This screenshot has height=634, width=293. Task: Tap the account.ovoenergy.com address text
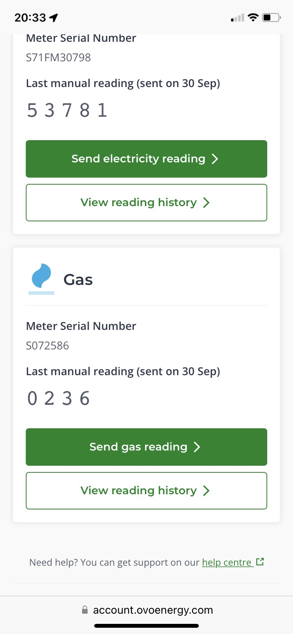[x=153, y=610]
